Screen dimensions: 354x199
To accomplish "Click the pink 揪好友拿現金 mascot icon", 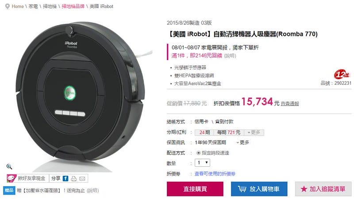I will coord(12,178).
